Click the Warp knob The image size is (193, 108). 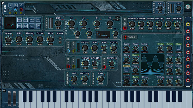click(8, 39)
